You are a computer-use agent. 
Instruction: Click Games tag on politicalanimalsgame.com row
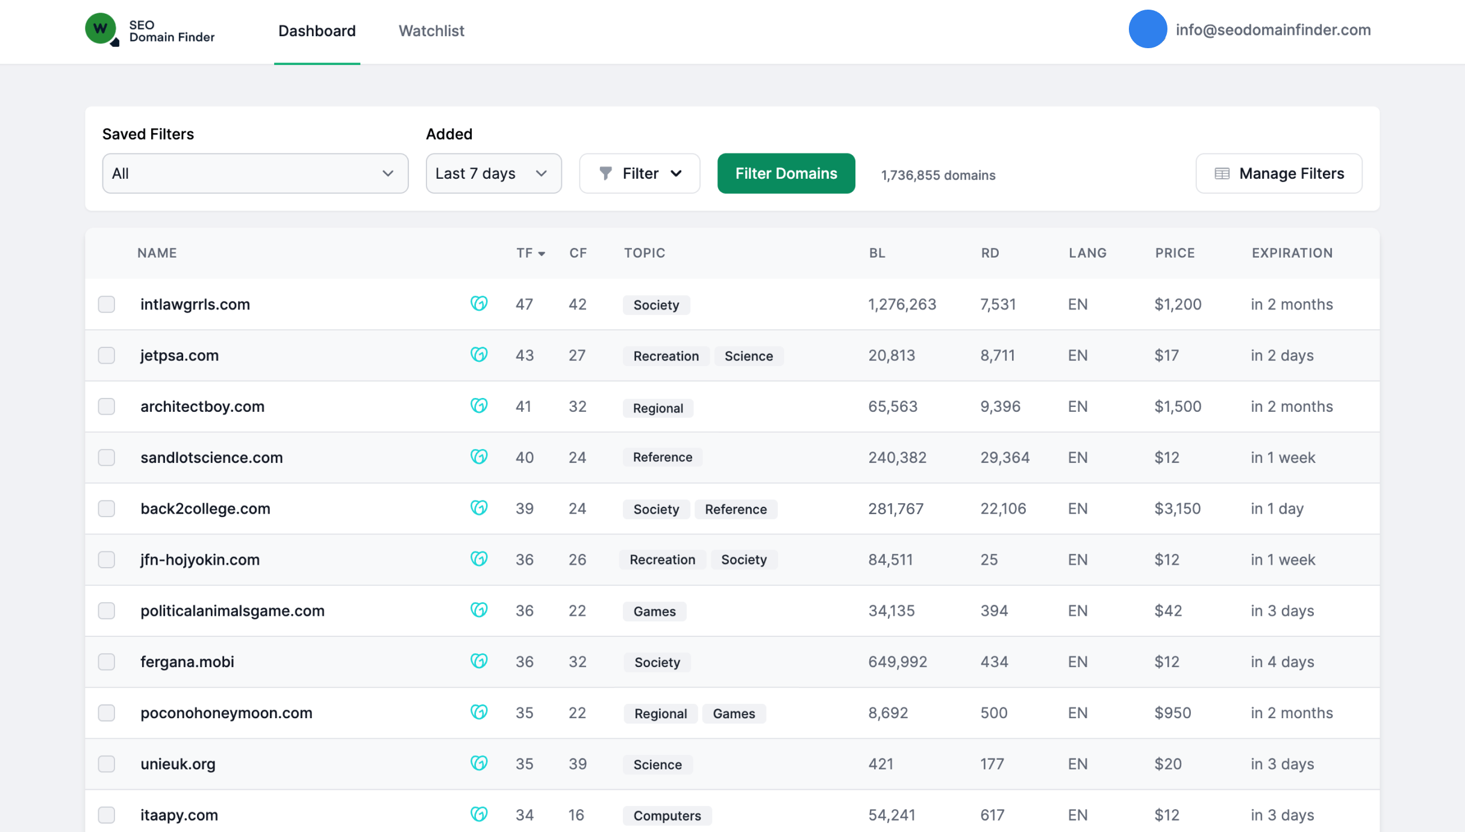(x=654, y=612)
